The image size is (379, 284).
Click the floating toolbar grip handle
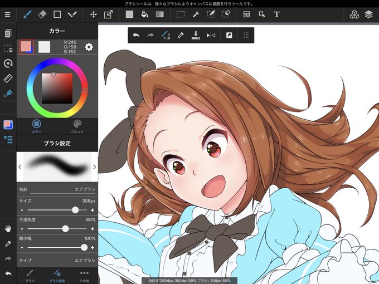point(246,36)
